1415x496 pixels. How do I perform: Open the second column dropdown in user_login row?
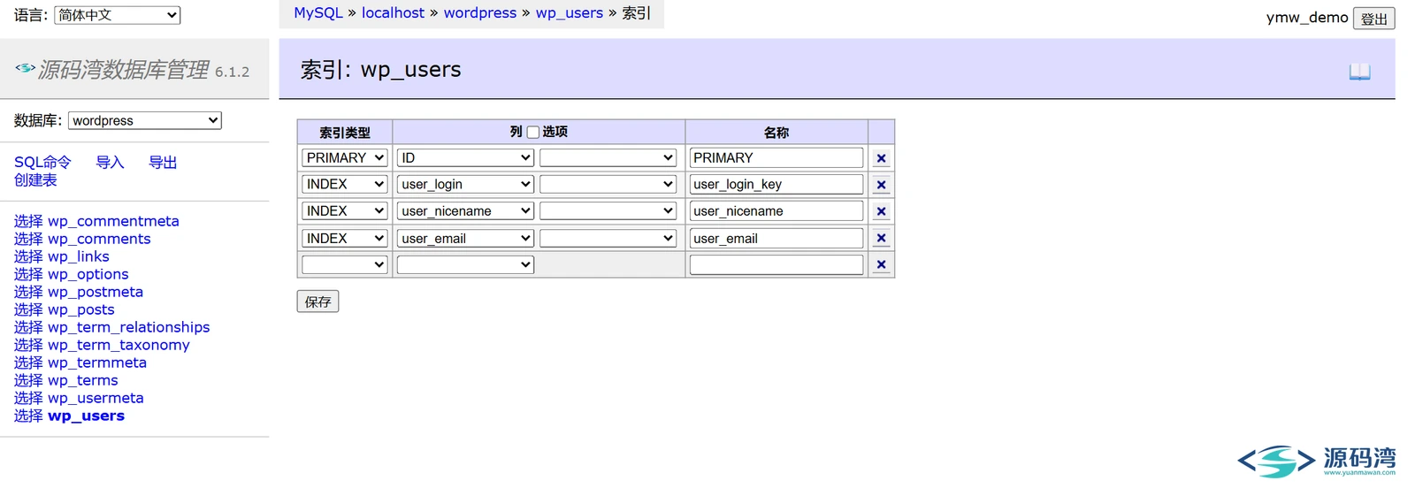click(608, 184)
